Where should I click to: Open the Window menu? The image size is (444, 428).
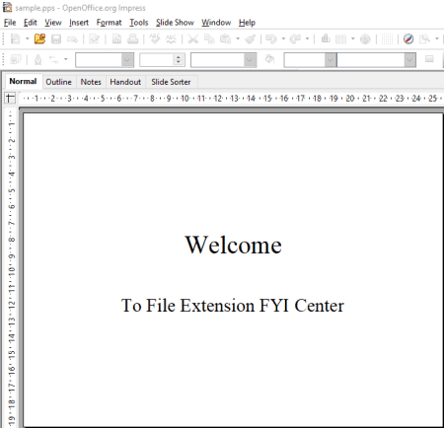[216, 23]
